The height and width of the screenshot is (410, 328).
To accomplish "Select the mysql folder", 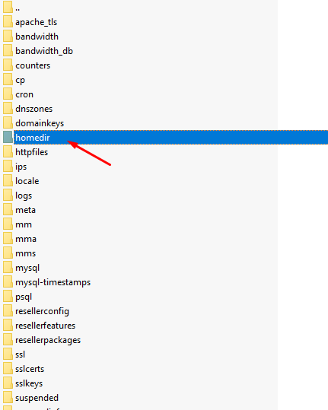I will click(x=27, y=268).
